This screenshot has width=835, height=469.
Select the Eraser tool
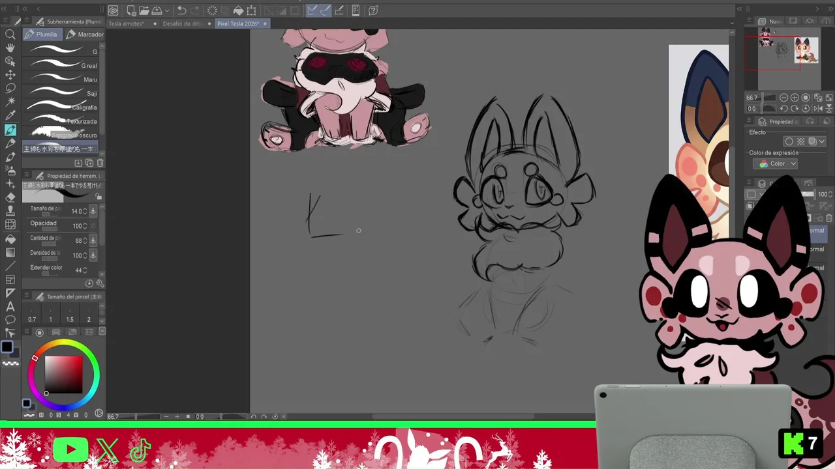point(10,197)
